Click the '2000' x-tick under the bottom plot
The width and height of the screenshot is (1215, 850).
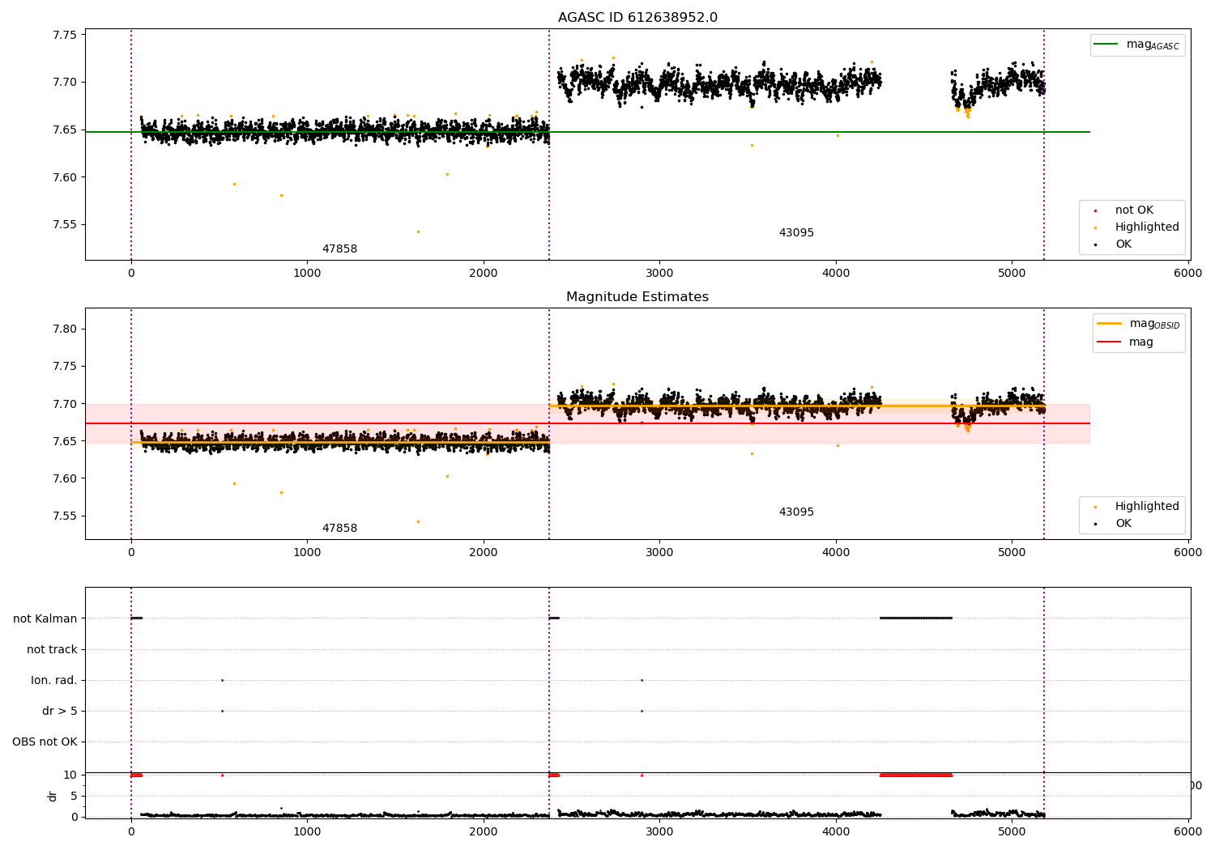(x=484, y=831)
